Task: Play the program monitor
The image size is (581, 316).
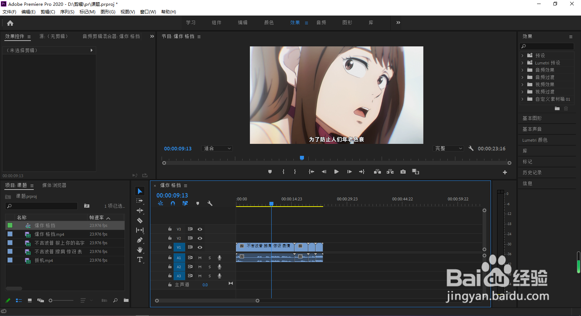Action: coord(337,172)
